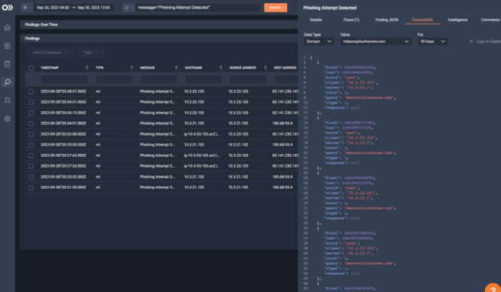Switch to the Flows (1) tab
This screenshot has height=292, width=501.
[351, 20]
